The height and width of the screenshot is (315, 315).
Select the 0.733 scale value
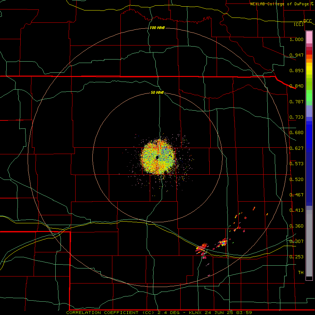click(296, 117)
